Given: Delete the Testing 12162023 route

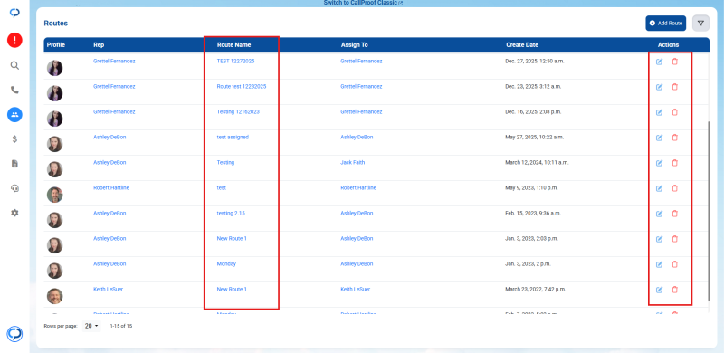Looking at the screenshot, I should click(x=674, y=112).
